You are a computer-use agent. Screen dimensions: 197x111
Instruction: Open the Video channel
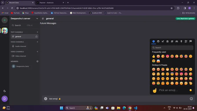tap(24, 56)
